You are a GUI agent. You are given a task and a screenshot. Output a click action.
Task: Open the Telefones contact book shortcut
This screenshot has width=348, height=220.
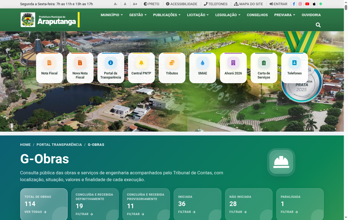tap(295, 68)
